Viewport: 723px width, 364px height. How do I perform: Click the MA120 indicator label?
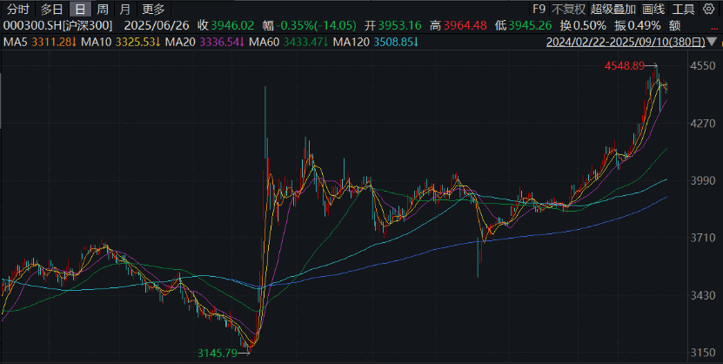[352, 41]
